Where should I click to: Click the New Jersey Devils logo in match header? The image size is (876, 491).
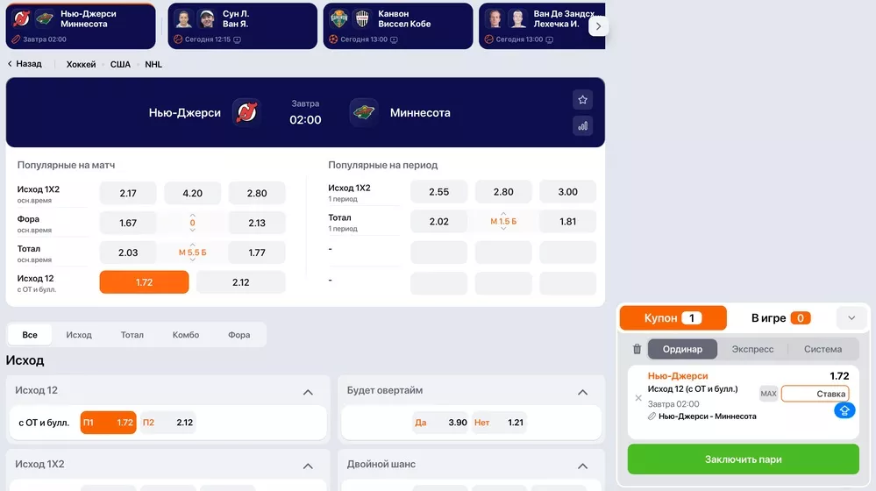point(246,113)
